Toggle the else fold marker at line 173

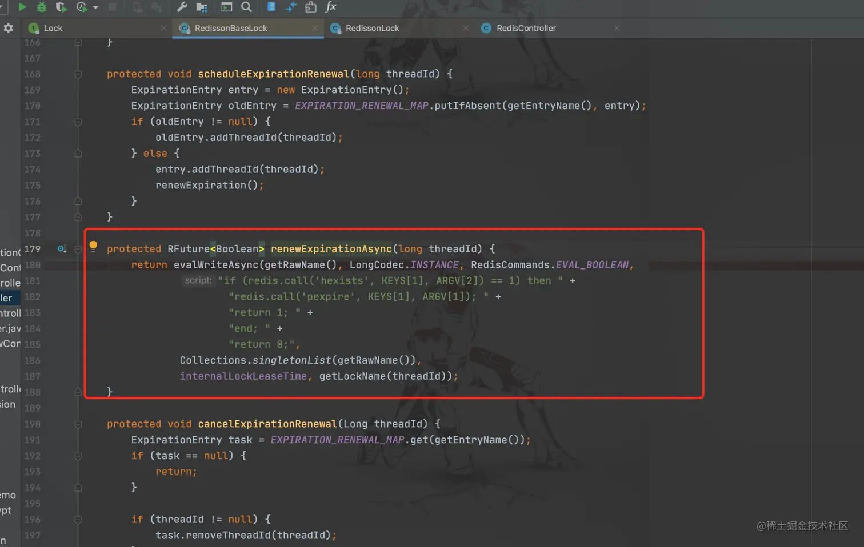[78, 154]
